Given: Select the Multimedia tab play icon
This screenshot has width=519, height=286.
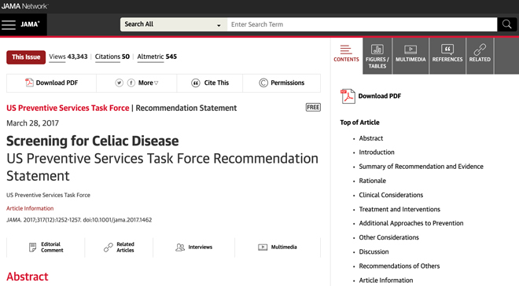Looking at the screenshot, I should coord(410,49).
